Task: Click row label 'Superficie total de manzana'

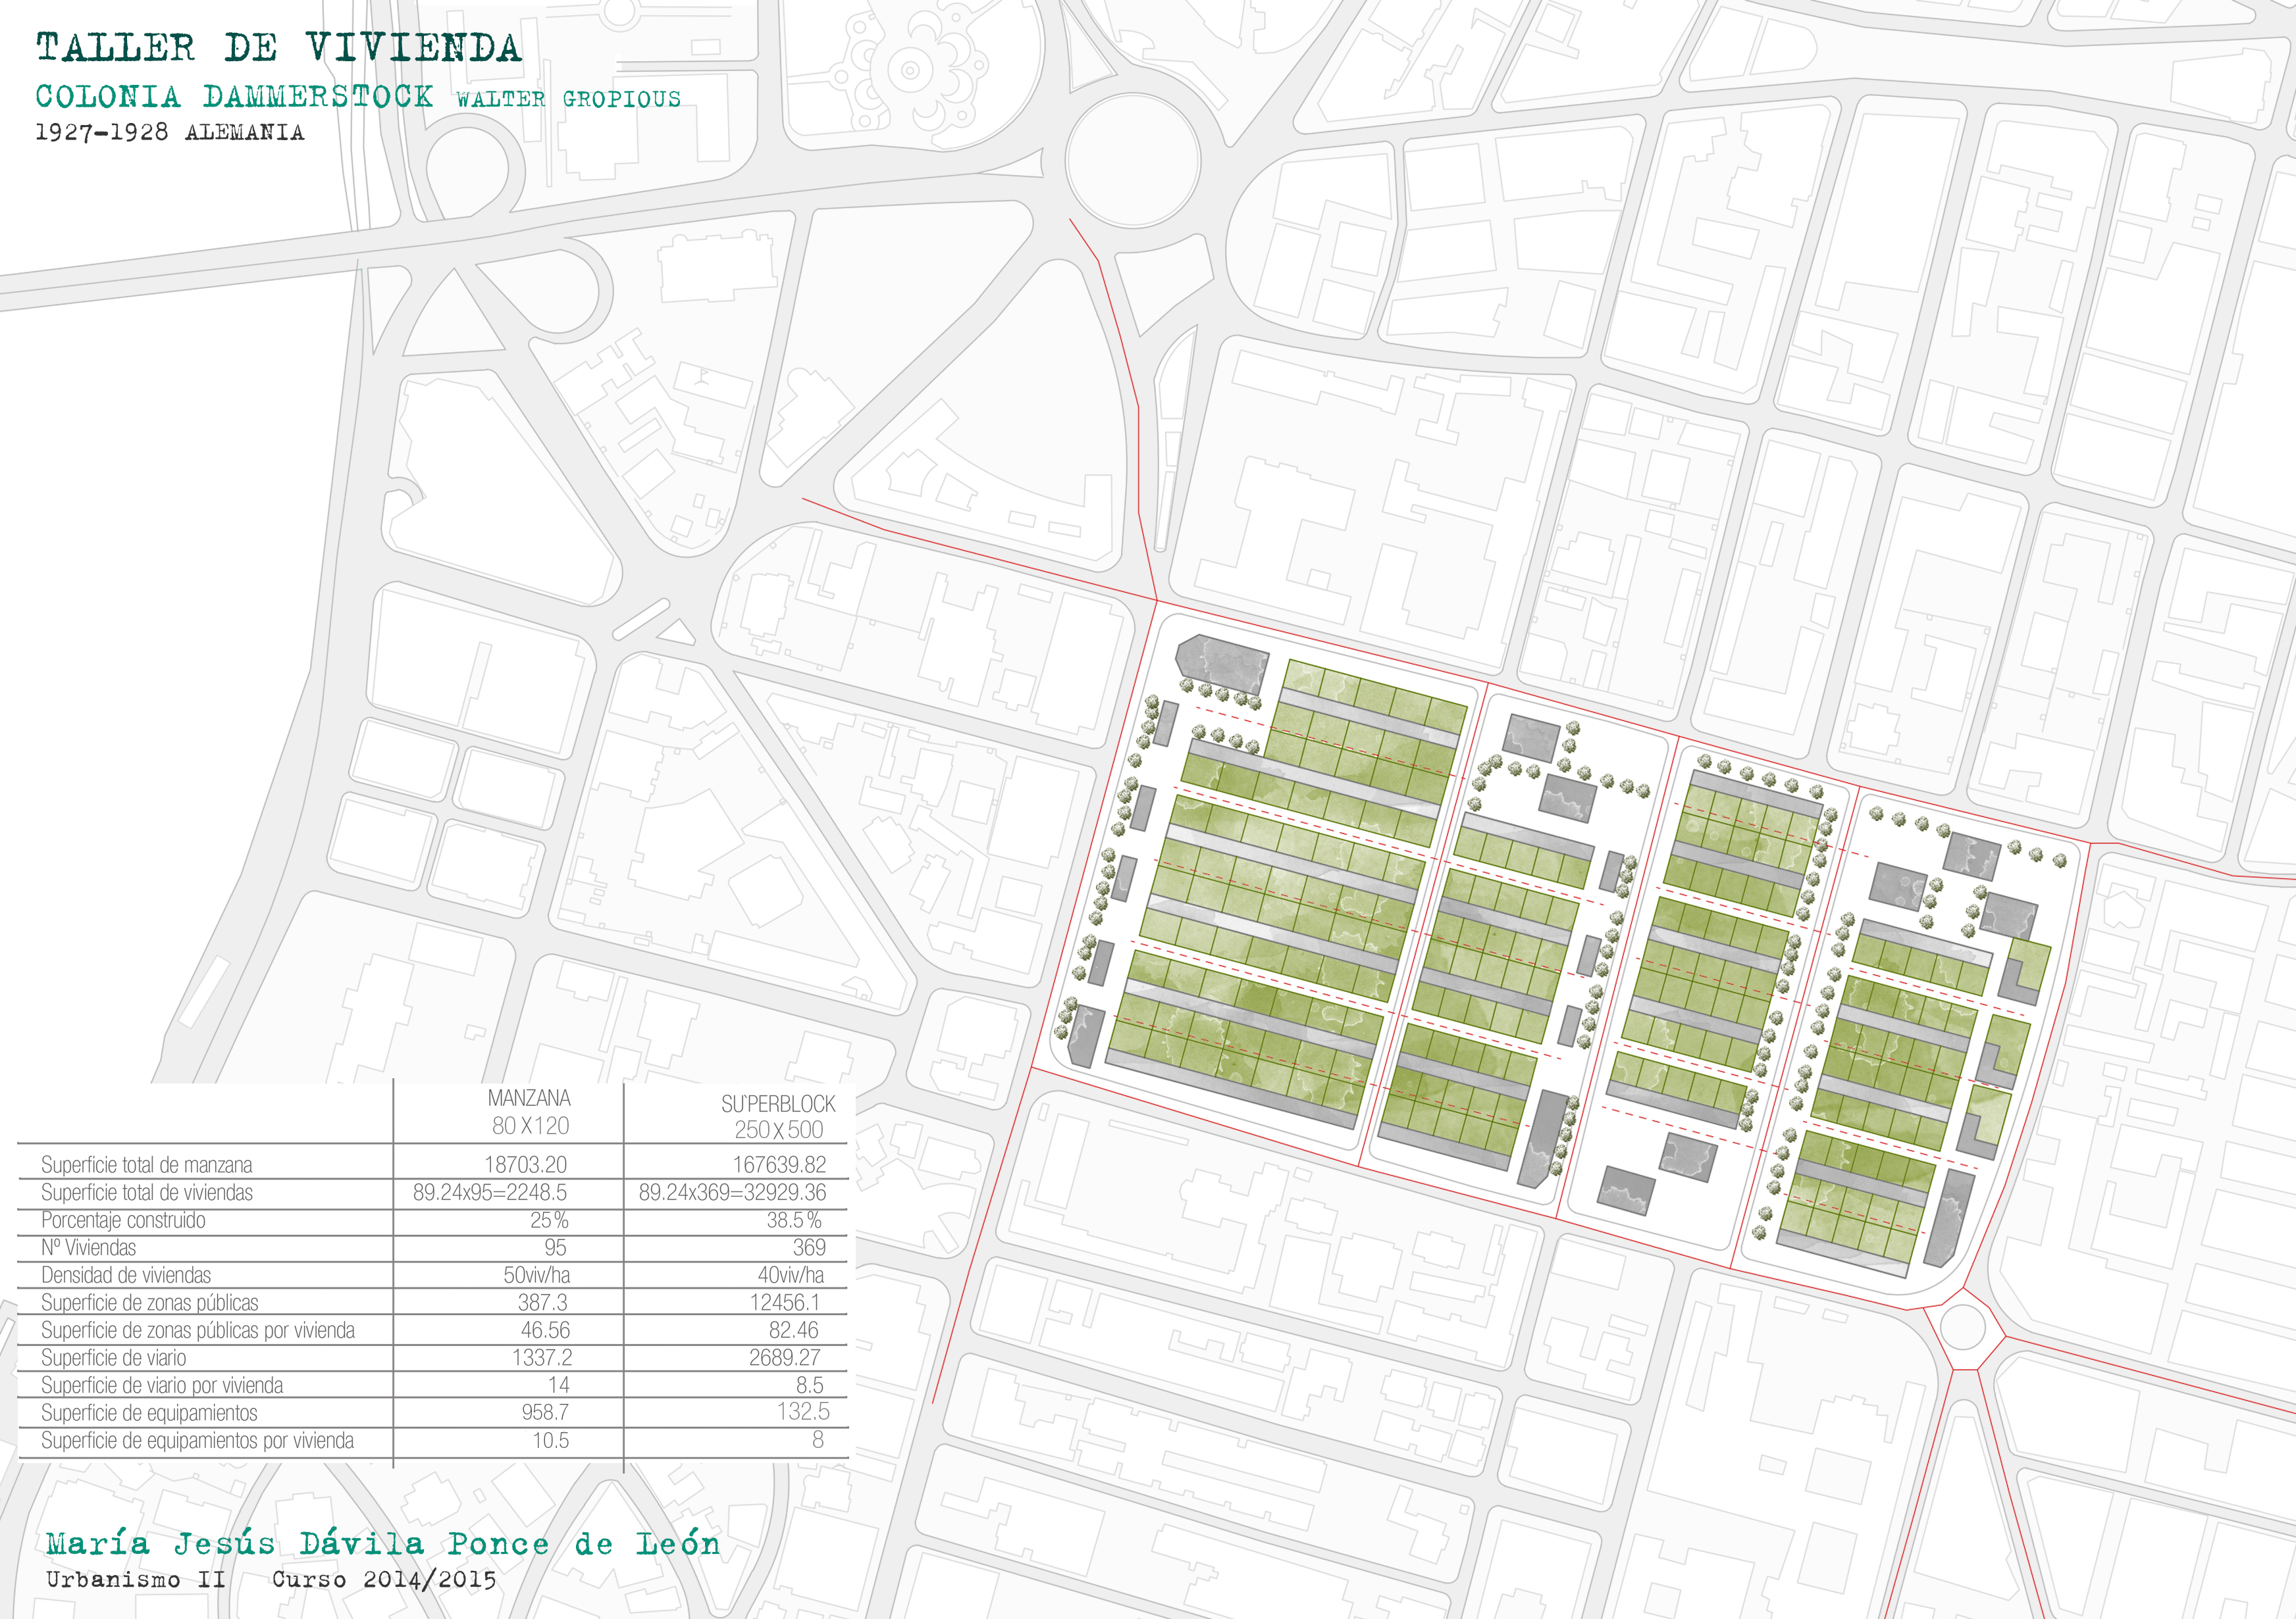Action: coord(147,1165)
